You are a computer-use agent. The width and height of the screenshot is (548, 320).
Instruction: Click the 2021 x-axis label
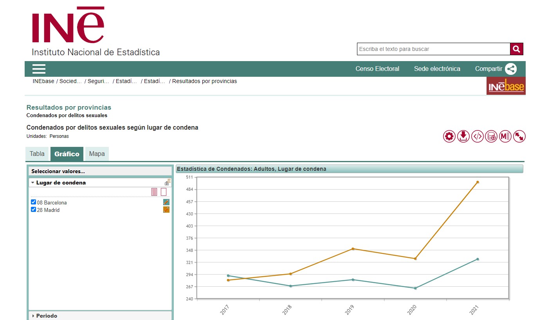474,311
